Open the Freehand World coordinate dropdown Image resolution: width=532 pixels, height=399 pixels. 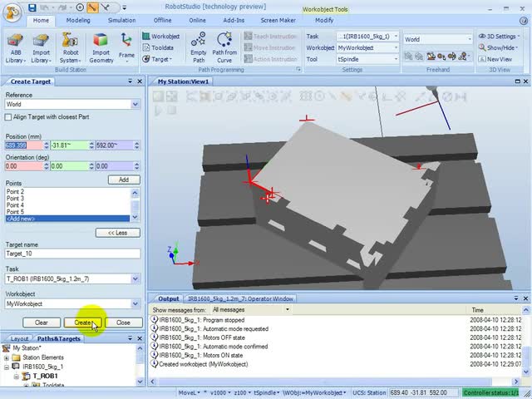pyautogui.click(x=469, y=39)
